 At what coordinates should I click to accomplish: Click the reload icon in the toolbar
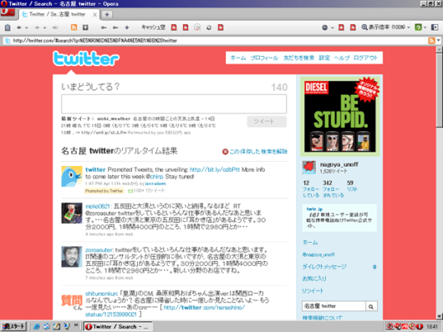pyautogui.click(x=209, y=28)
